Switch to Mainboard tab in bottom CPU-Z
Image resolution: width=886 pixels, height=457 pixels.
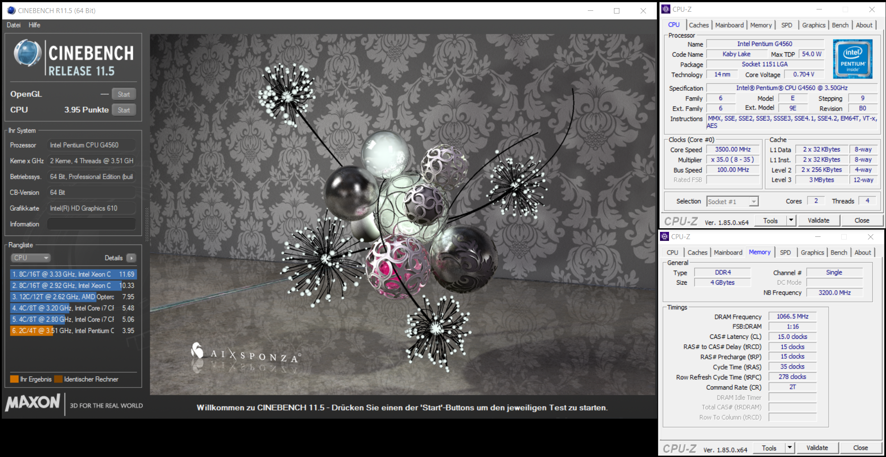[x=728, y=253]
